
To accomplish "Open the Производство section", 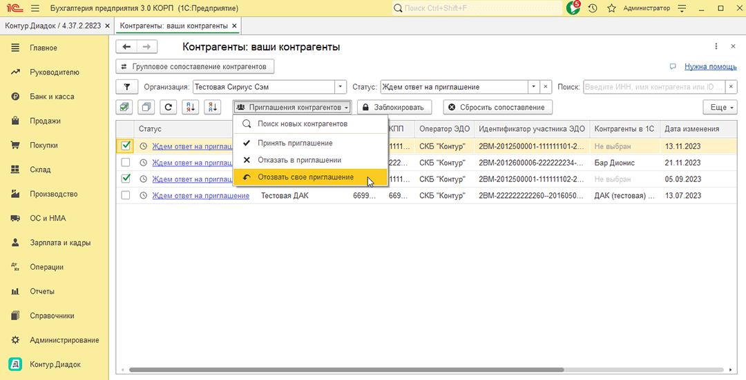I will pyautogui.click(x=53, y=194).
